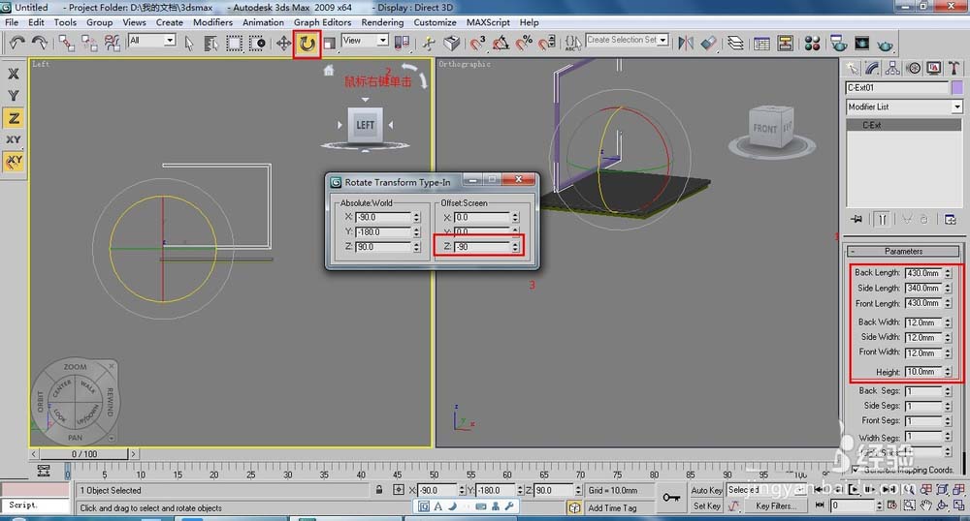Image resolution: width=970 pixels, height=521 pixels.
Task: Collapse the Parameters rollout
Action: [903, 251]
